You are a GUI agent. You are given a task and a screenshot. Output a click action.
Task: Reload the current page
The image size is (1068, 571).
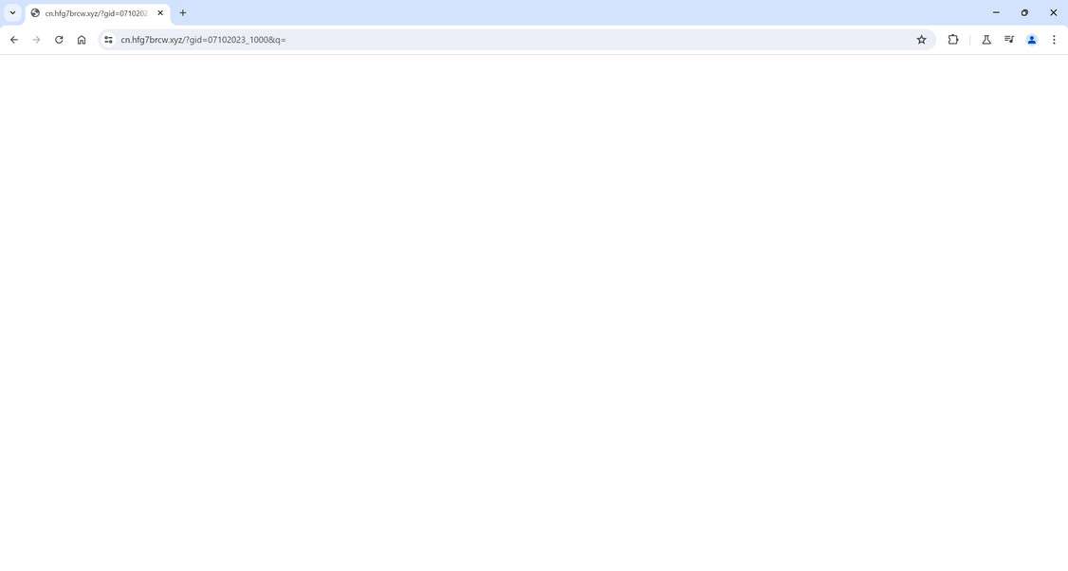click(x=58, y=40)
